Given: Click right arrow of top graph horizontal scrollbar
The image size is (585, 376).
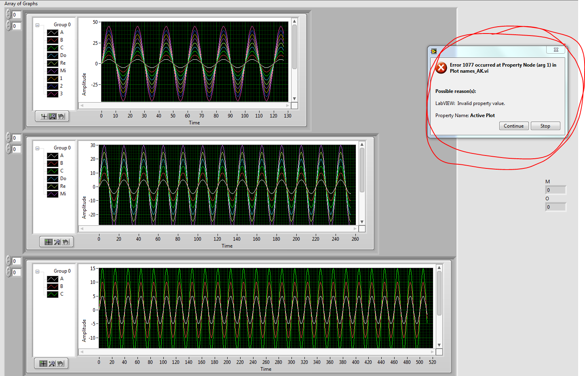Looking at the screenshot, I should (x=288, y=105).
